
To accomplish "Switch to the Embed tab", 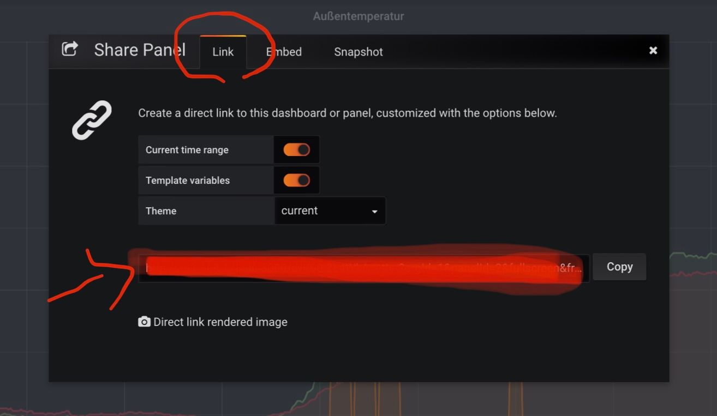I will 284,52.
